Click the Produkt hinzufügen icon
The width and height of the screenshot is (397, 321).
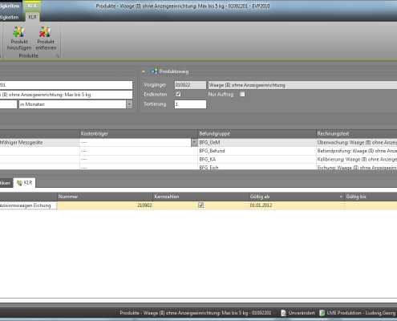point(19,32)
